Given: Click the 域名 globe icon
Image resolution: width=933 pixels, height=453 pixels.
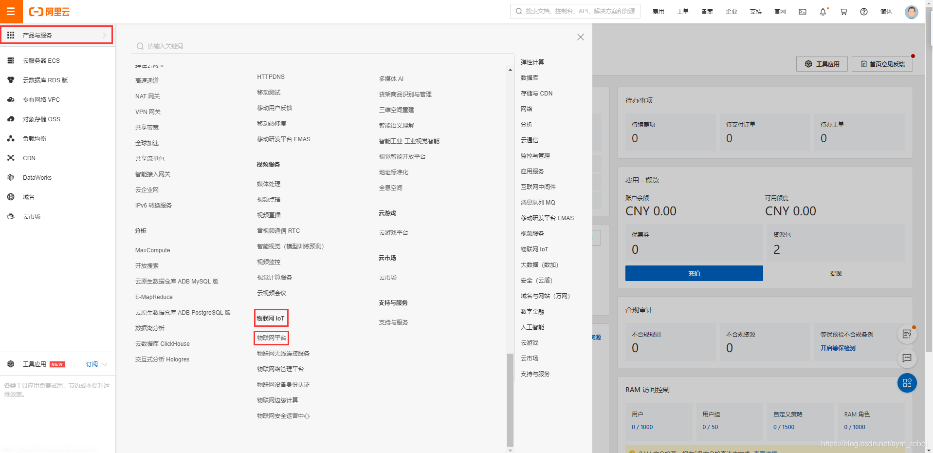Looking at the screenshot, I should coord(11,197).
